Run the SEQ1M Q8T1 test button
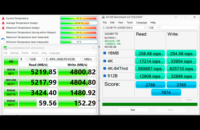The height and width of the screenshot is (130, 200). pyautogui.click(x=11, y=72)
